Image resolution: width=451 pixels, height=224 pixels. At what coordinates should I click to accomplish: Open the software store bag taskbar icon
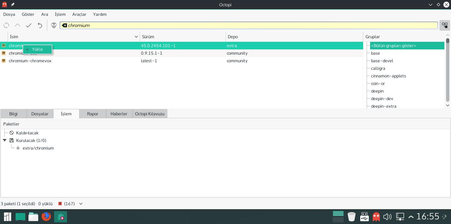60,217
